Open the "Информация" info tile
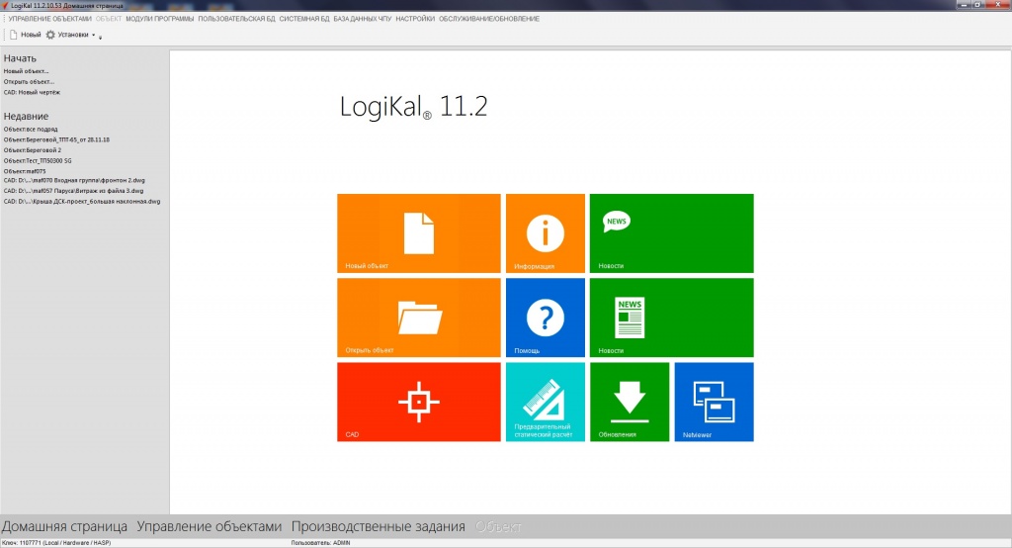 coord(545,233)
